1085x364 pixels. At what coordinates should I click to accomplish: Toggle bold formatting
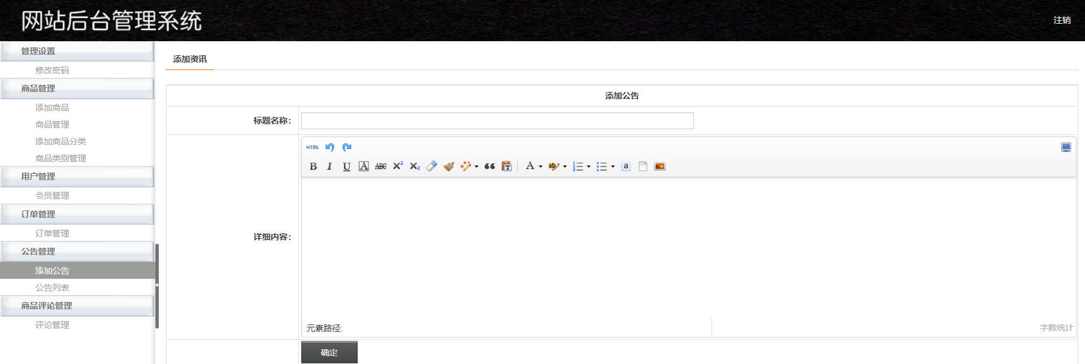coord(313,166)
